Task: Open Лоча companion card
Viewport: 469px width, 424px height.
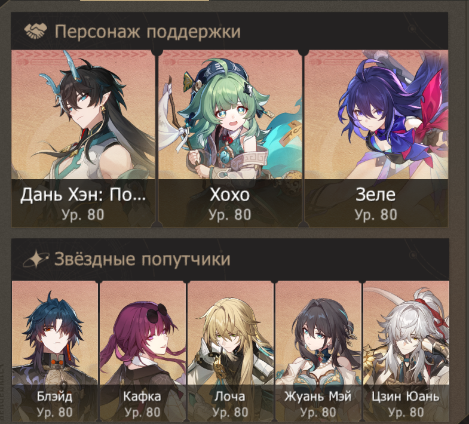Action: click(230, 351)
